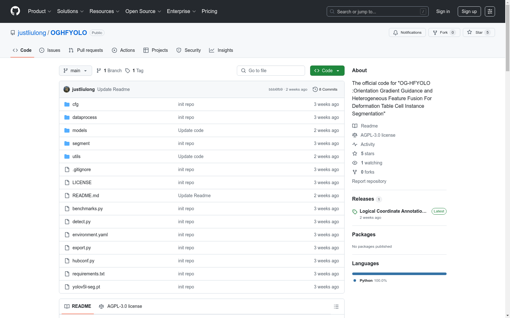The width and height of the screenshot is (510, 318).
Task: Click the cfg folder icon
Action: [x=67, y=104]
